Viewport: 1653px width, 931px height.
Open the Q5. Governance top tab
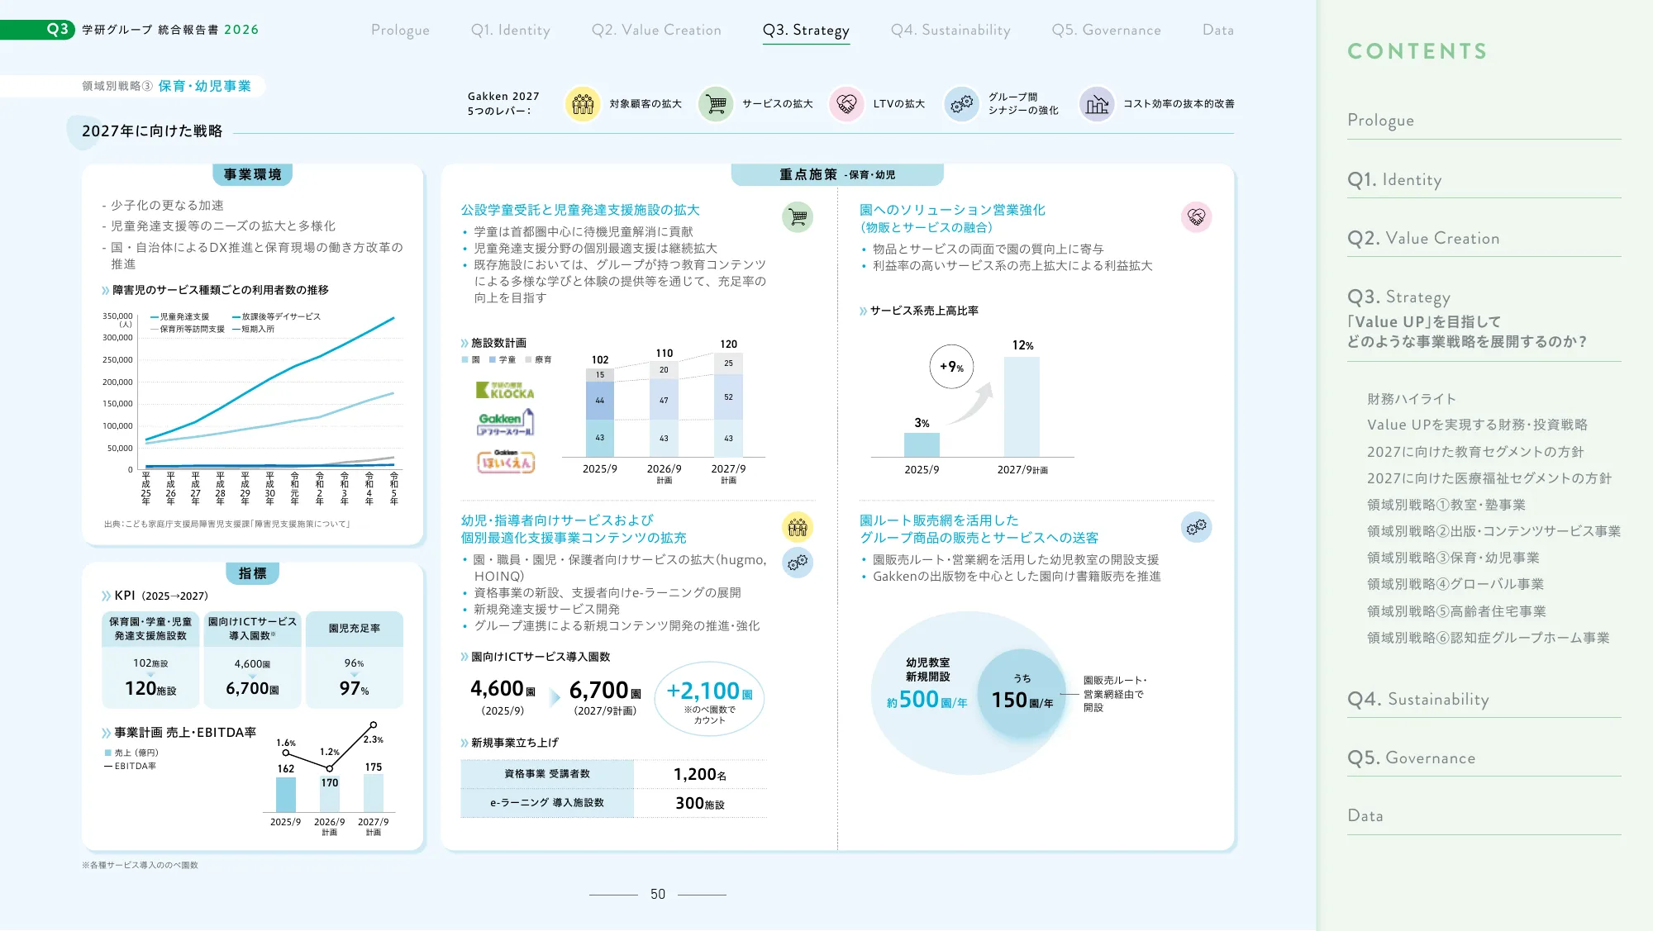point(1106,30)
